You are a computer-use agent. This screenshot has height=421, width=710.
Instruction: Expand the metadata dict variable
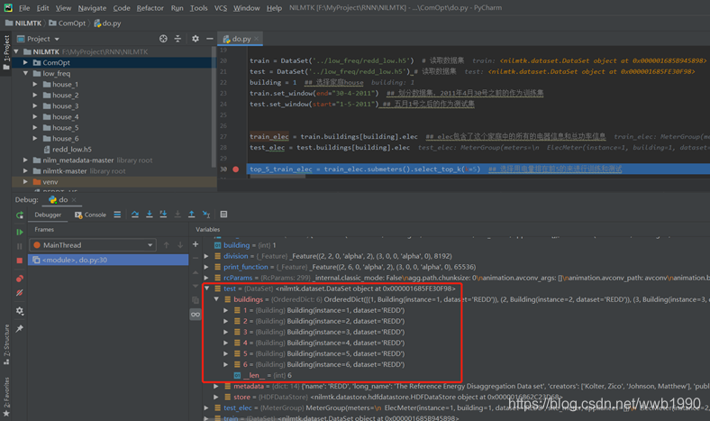point(216,386)
